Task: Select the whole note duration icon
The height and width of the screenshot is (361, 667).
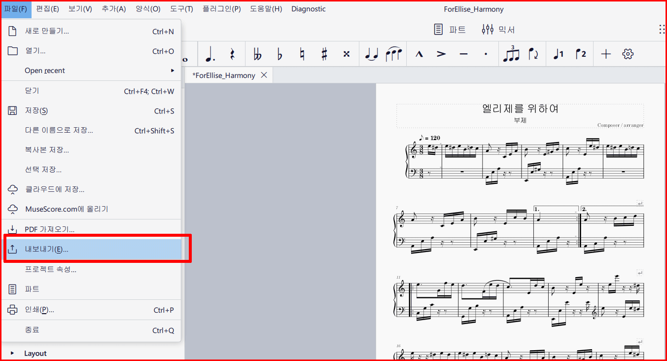Action: tap(185, 59)
